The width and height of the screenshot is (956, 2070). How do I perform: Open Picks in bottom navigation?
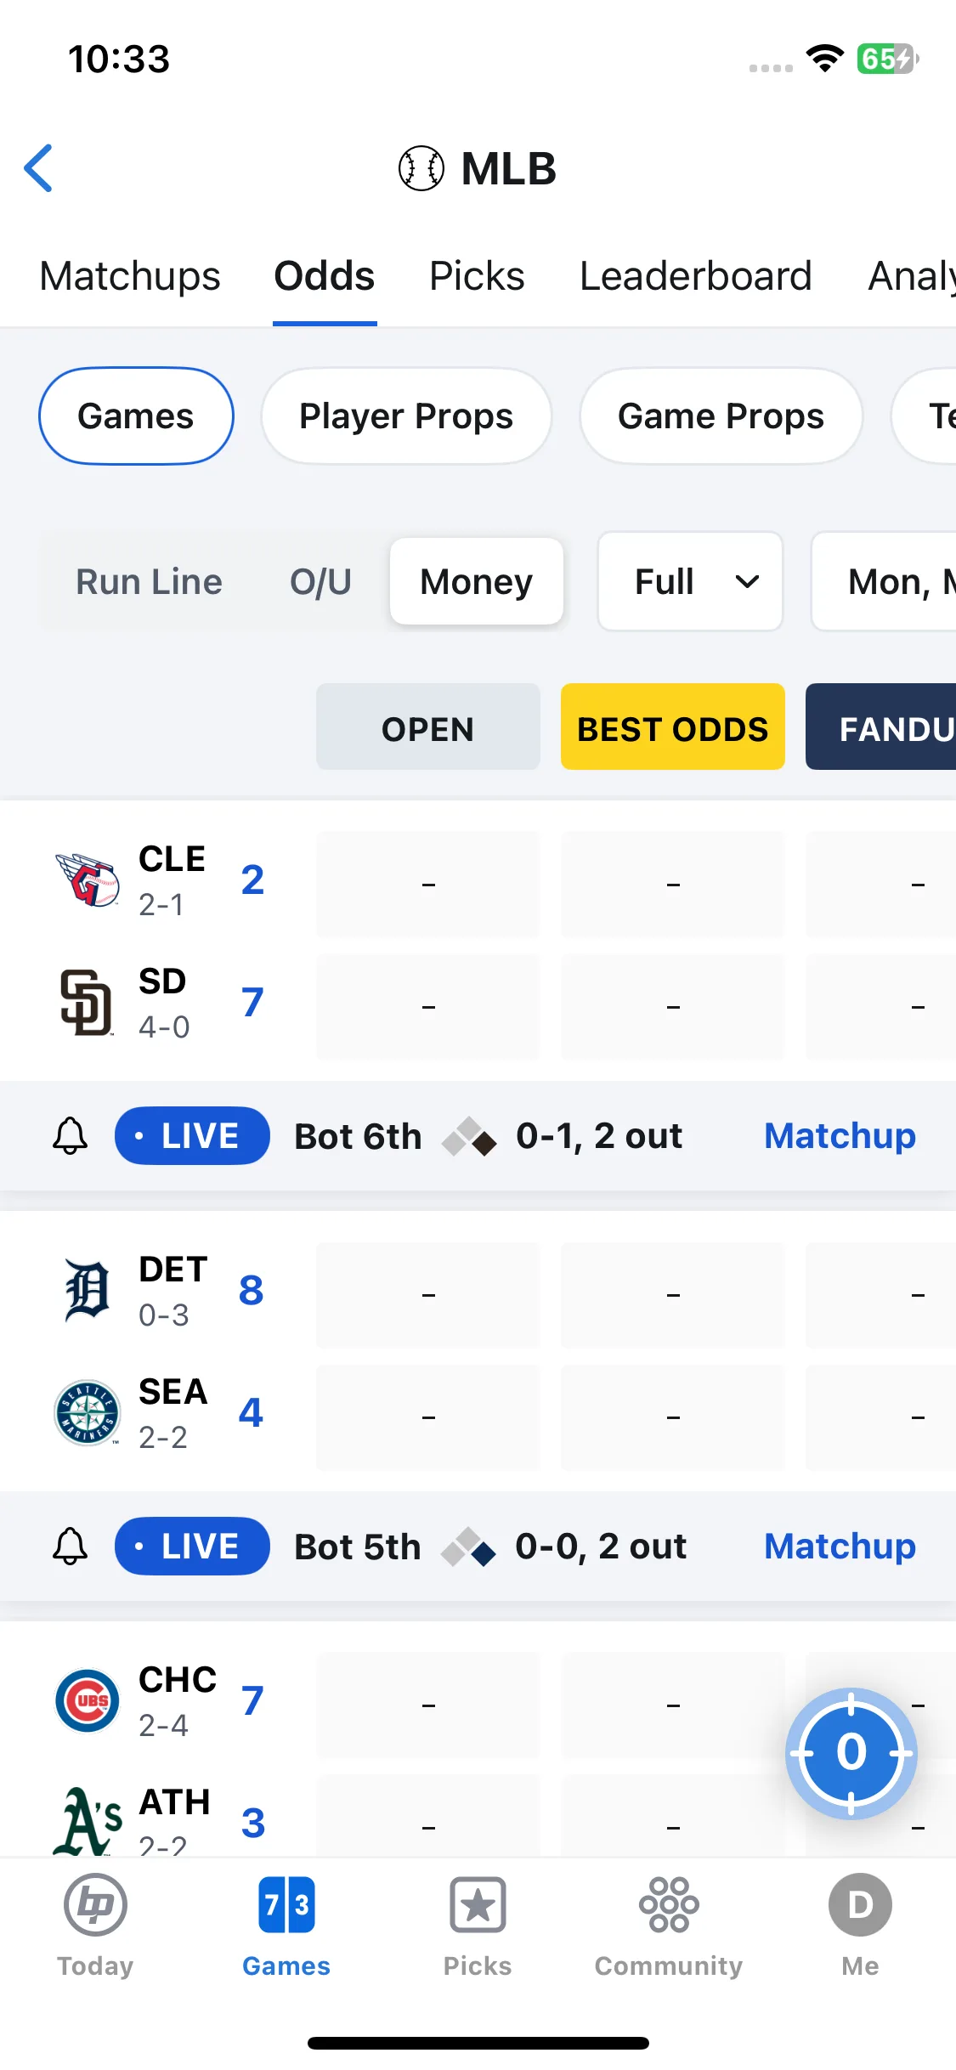478,1926
